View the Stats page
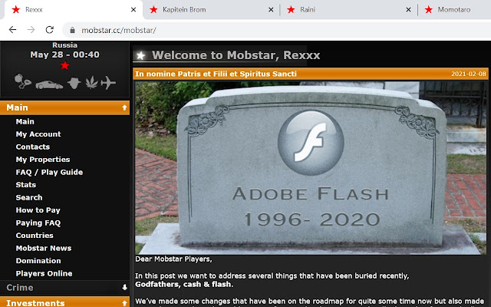Image resolution: width=491 pixels, height=307 pixels. click(25, 185)
